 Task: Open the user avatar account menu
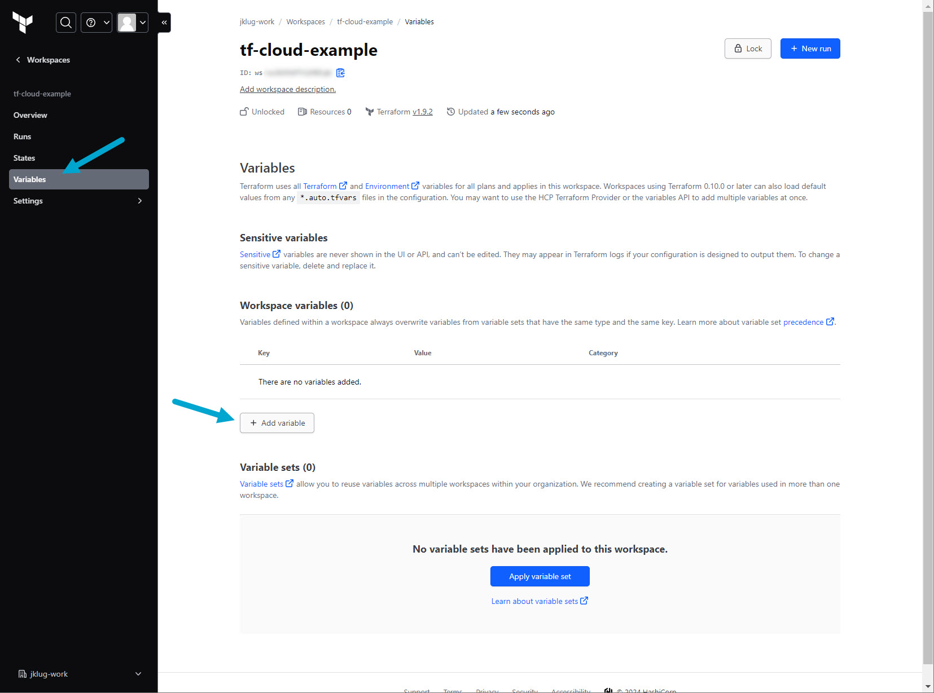click(133, 23)
